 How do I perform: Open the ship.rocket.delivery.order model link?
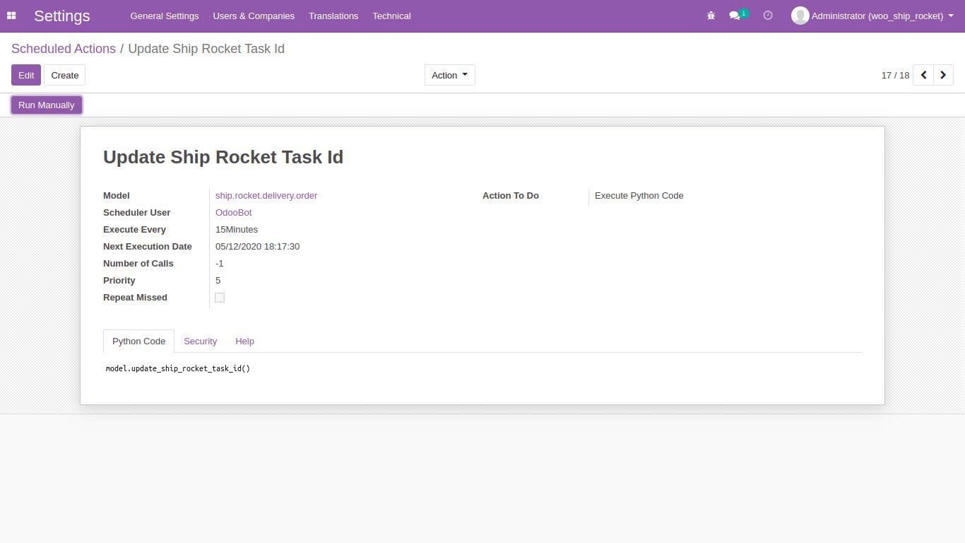click(266, 195)
